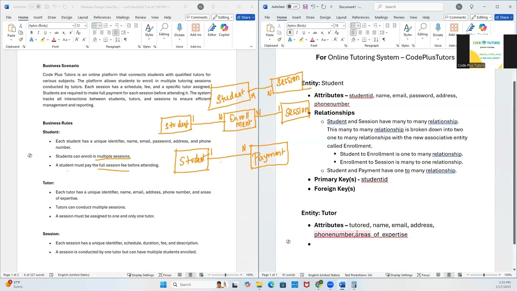This screenshot has width=517, height=291.
Task: Click Comments button in the left window
Action: coord(197,17)
